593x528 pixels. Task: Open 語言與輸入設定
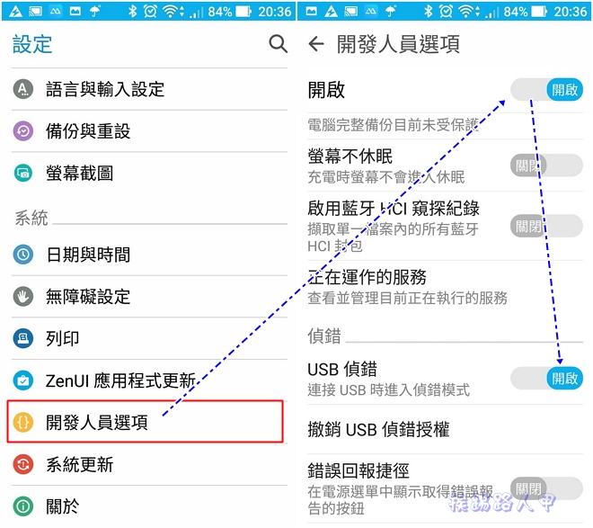click(x=149, y=89)
